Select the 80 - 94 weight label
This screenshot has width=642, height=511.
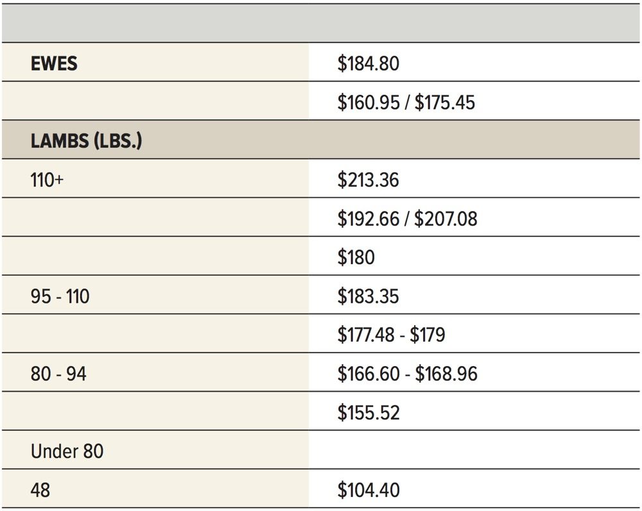58,374
